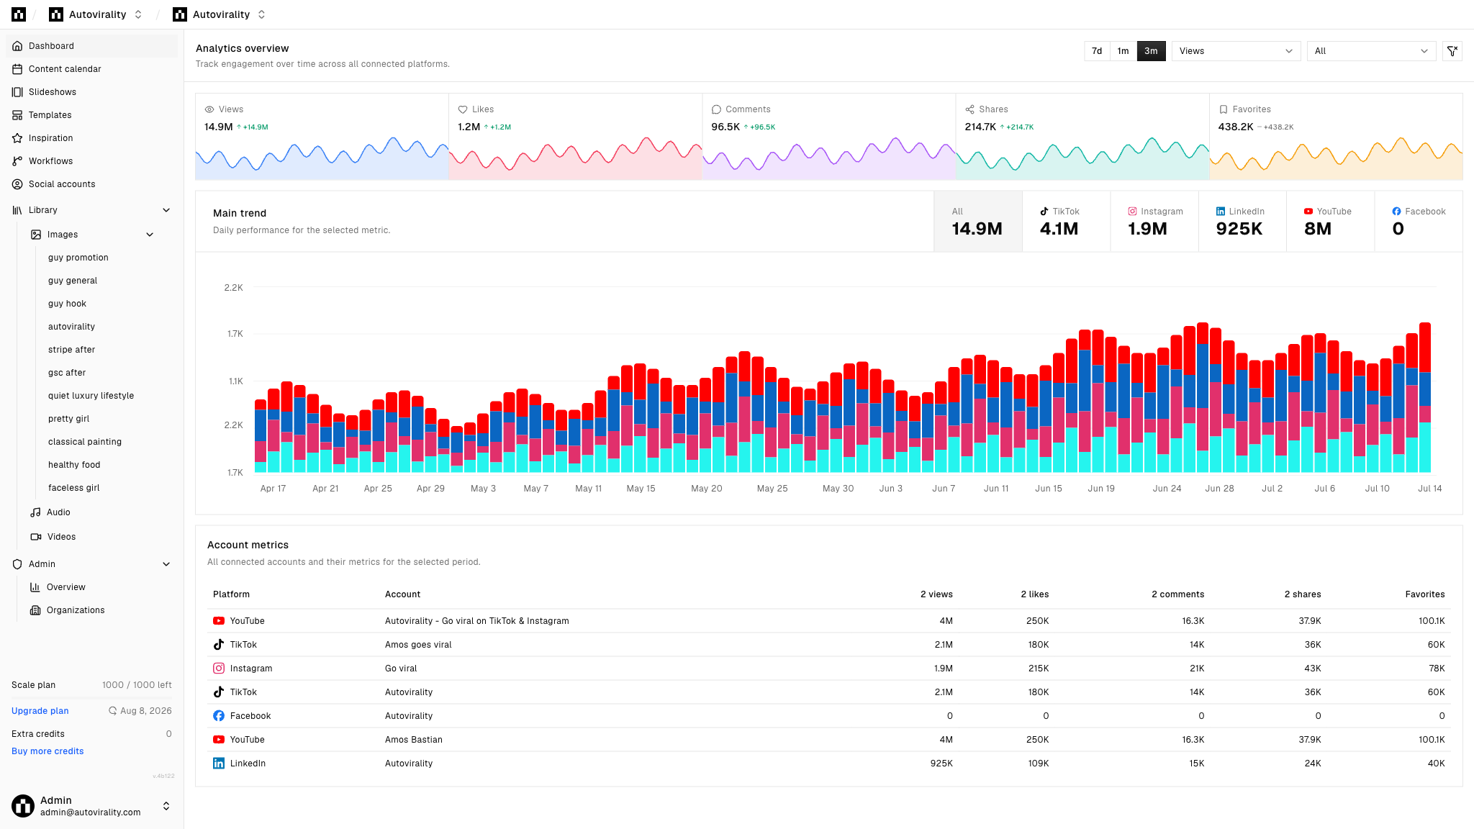1474x829 pixels.
Task: Click the Social accounts icon
Action: click(17, 184)
